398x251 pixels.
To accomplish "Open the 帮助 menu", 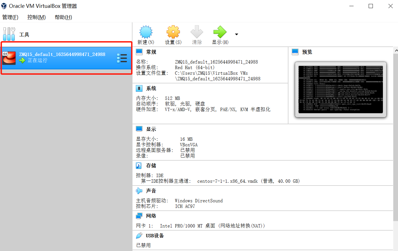I will (x=63, y=17).
